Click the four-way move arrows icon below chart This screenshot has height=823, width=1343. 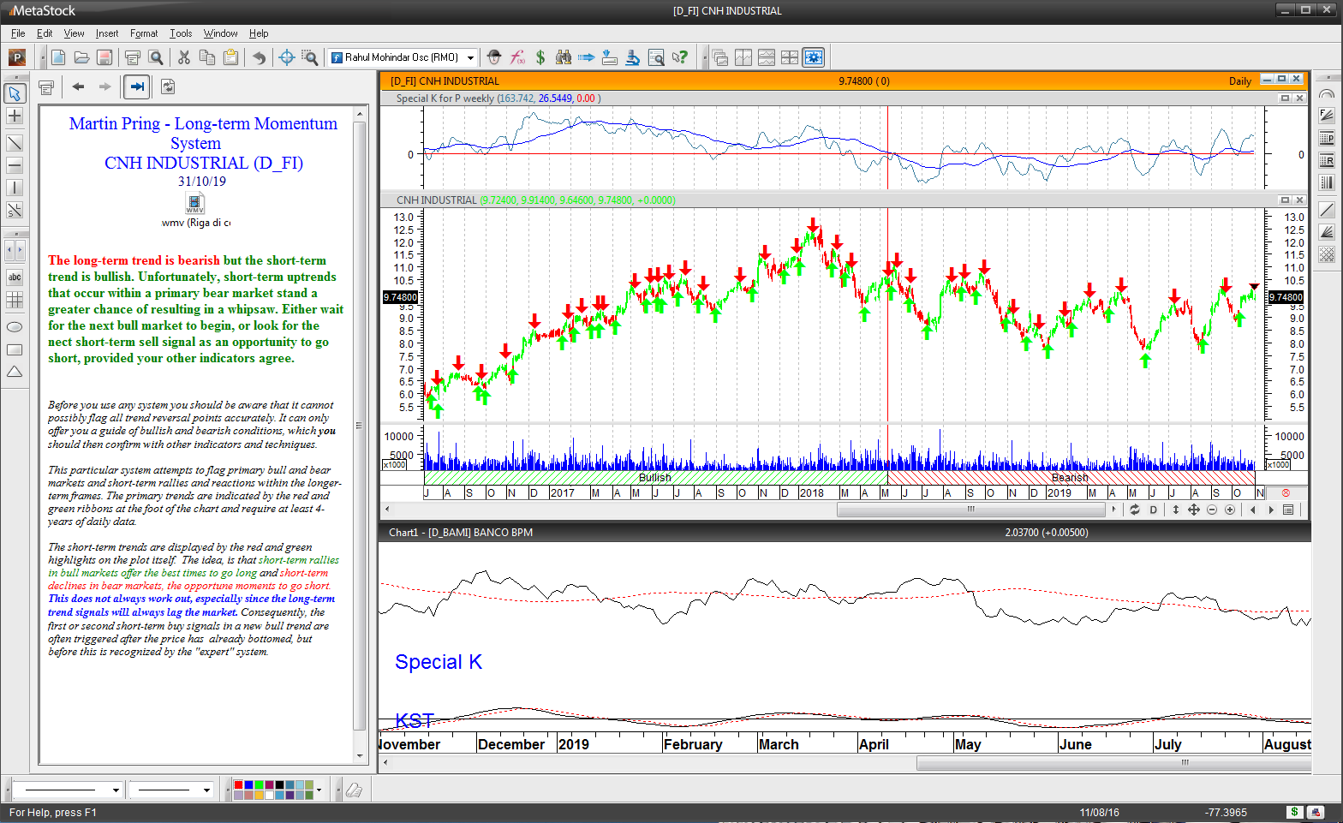[x=1193, y=510]
